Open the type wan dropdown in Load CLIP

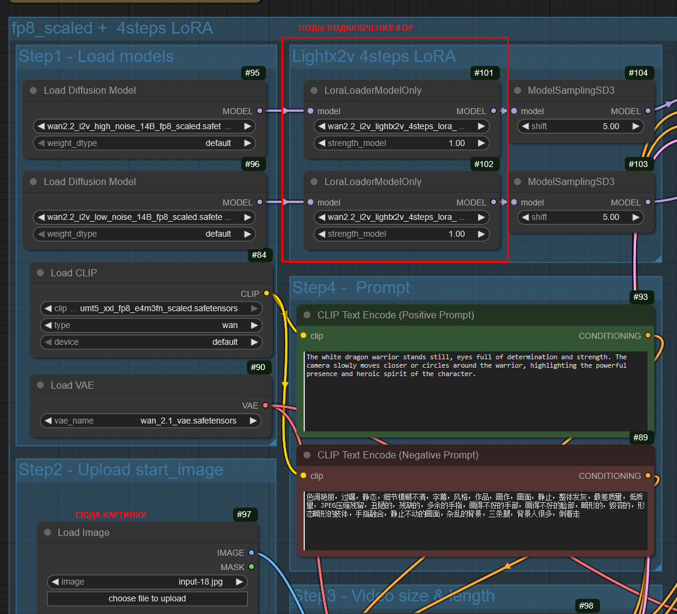coord(150,325)
